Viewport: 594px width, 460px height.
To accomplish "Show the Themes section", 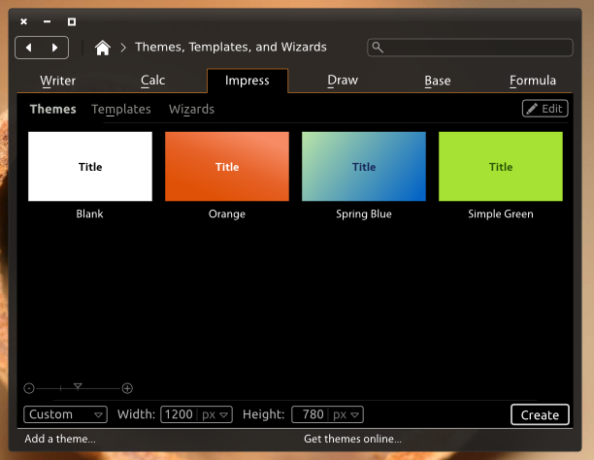I will pos(53,109).
